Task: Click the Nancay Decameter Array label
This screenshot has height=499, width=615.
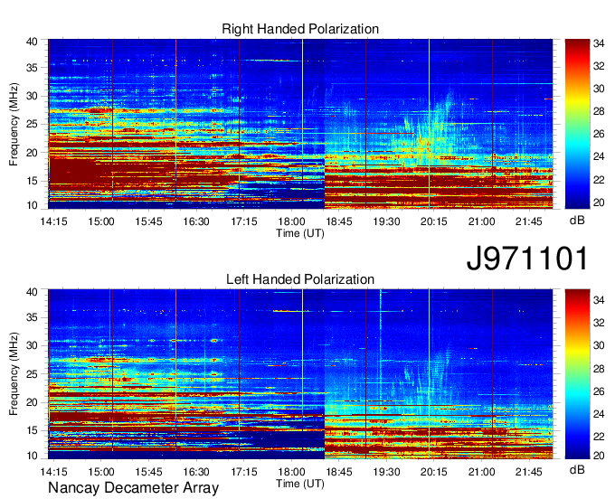Action: [133, 487]
